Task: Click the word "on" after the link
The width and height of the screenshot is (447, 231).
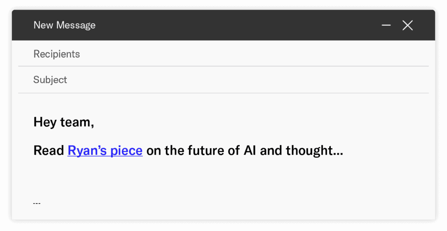Action: click(x=153, y=151)
